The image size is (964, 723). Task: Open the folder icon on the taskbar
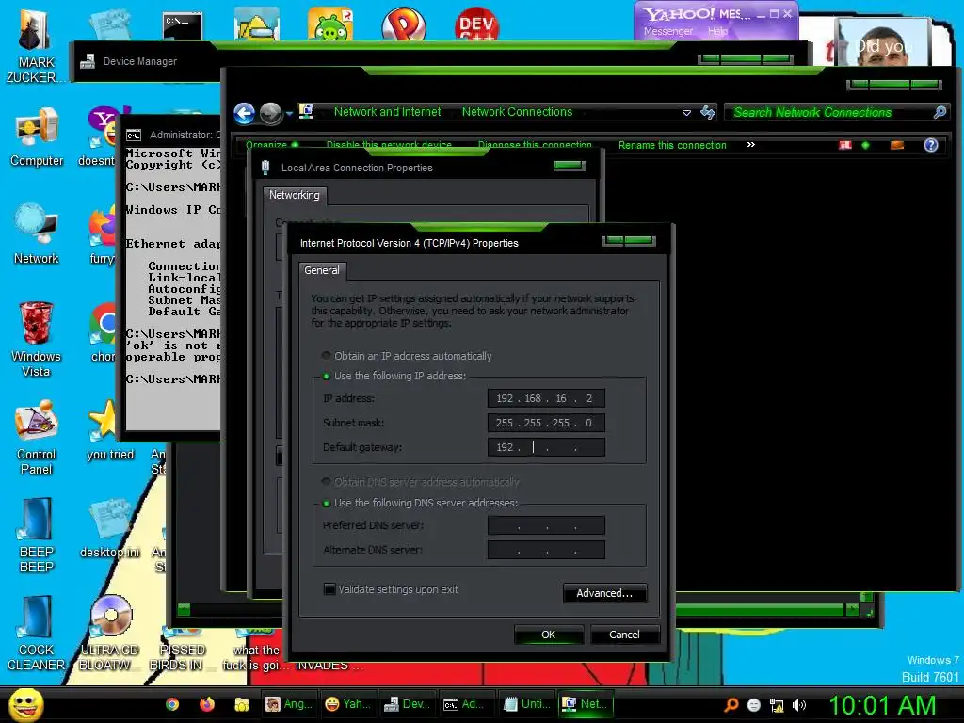tap(241, 704)
